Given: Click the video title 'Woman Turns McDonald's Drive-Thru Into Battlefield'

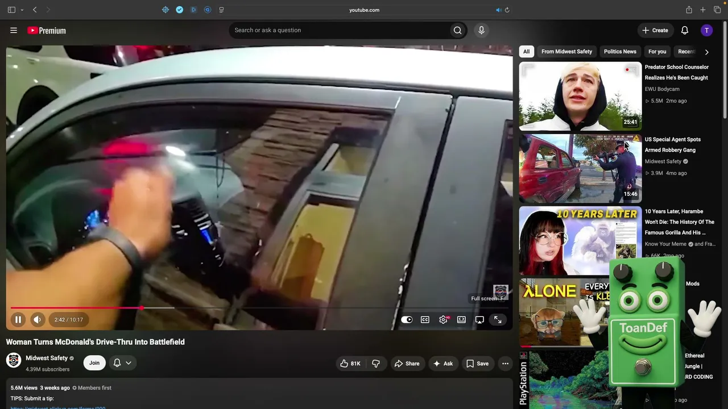Looking at the screenshot, I should pos(96,342).
